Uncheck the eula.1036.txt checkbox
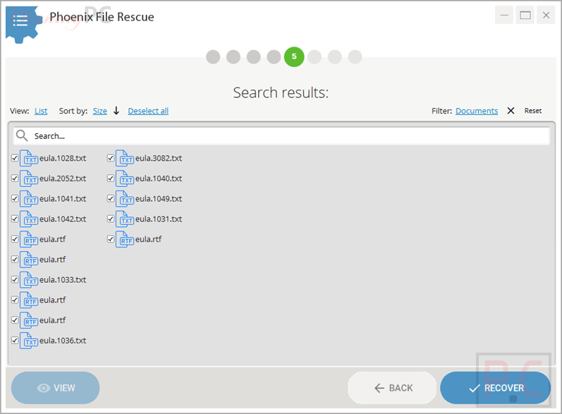The image size is (562, 414). [x=15, y=340]
